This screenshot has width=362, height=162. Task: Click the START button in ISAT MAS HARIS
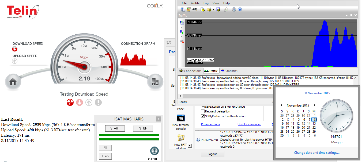115,128
